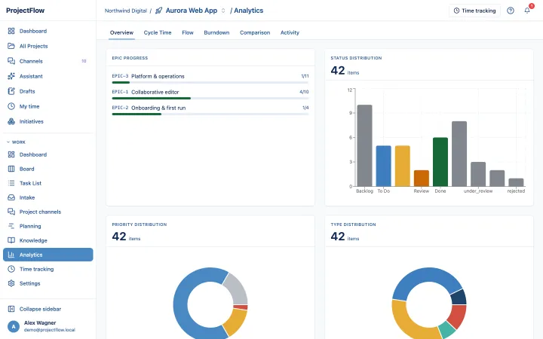The image size is (543, 339).
Task: Click the 1/11 epic count
Action: (x=305, y=76)
